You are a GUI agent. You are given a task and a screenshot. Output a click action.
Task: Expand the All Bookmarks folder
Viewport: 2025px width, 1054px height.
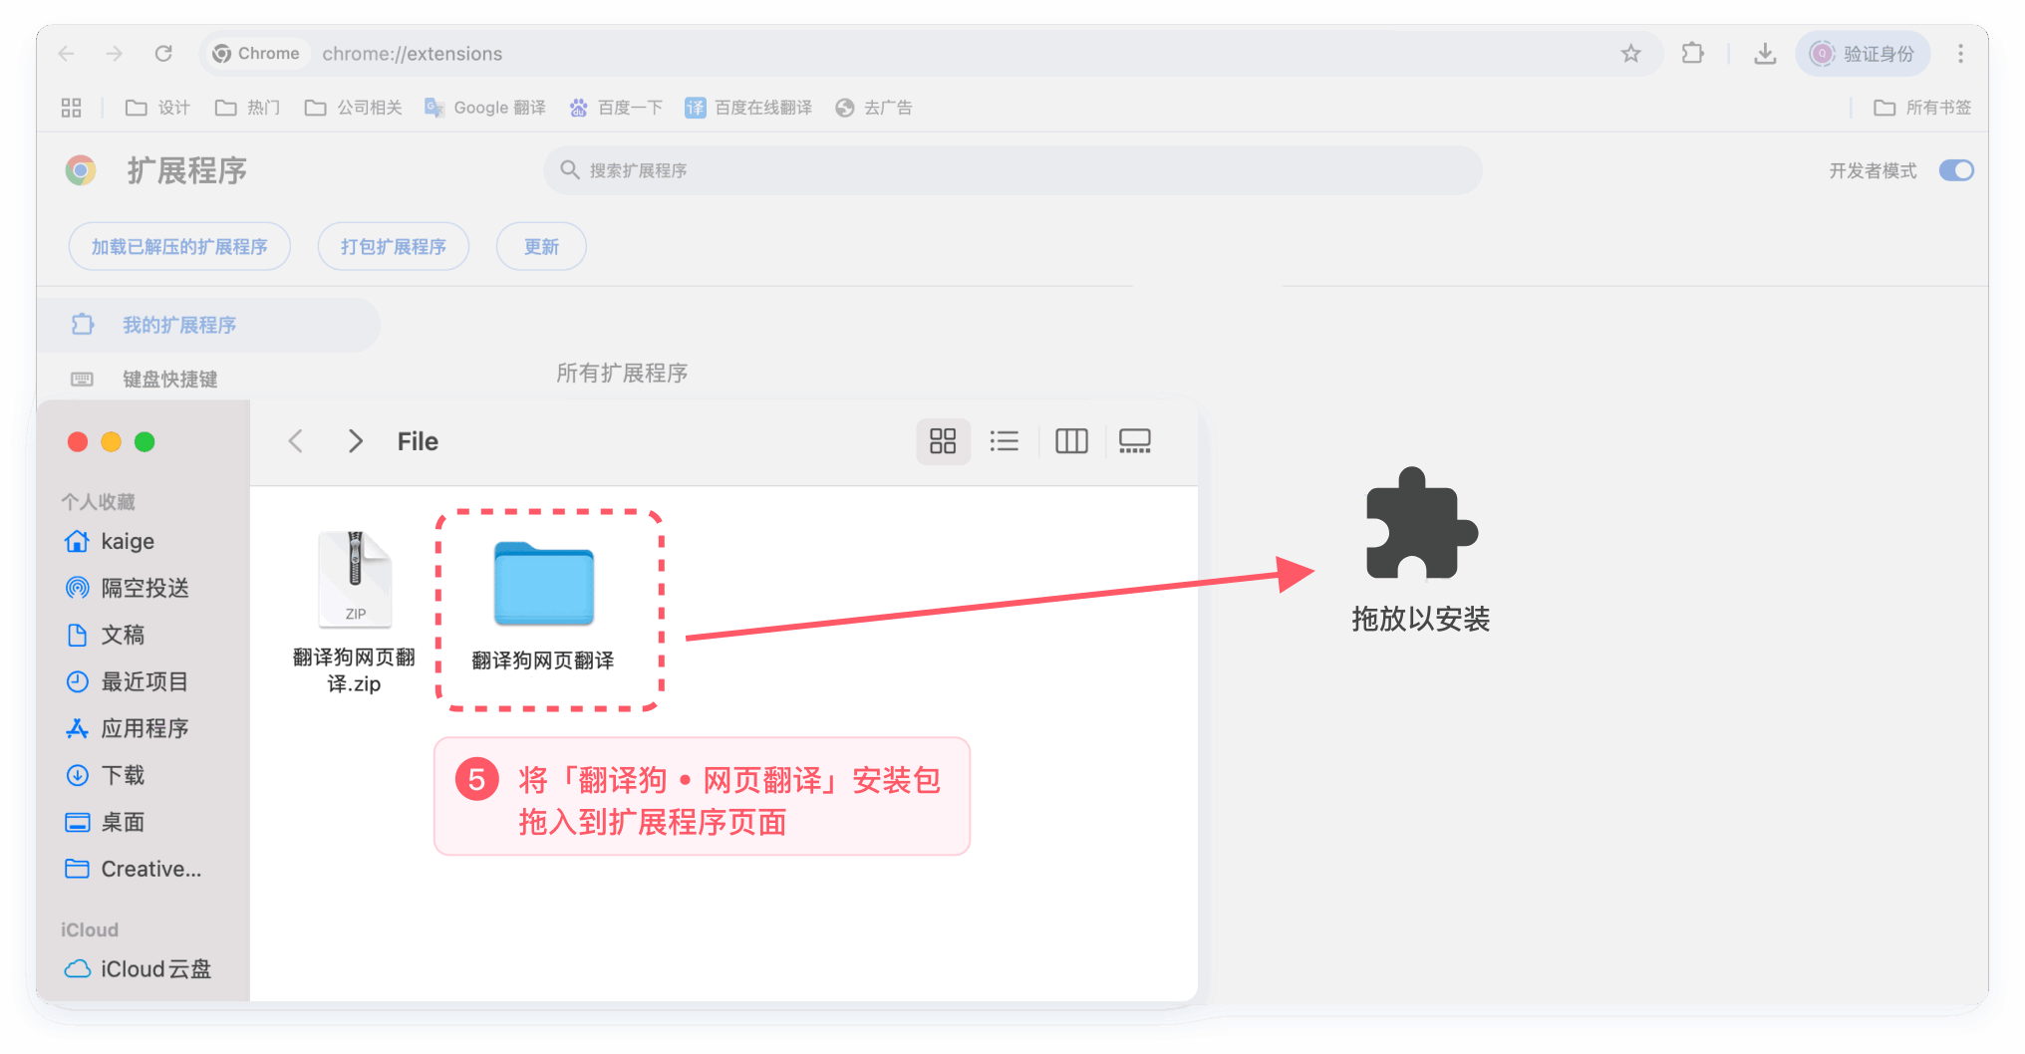[x=1922, y=108]
